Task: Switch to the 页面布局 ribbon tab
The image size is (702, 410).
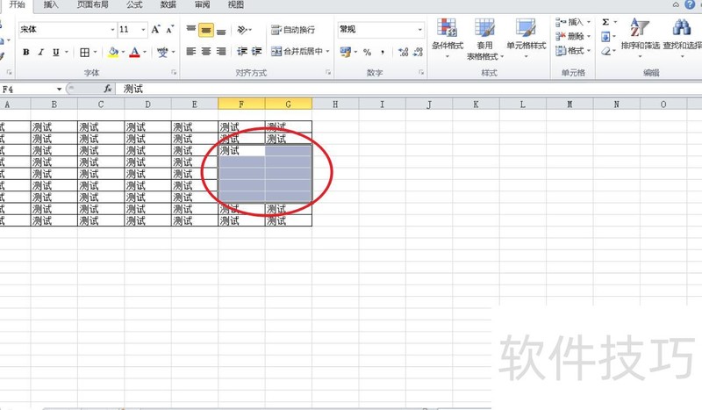Action: pyautogui.click(x=93, y=4)
